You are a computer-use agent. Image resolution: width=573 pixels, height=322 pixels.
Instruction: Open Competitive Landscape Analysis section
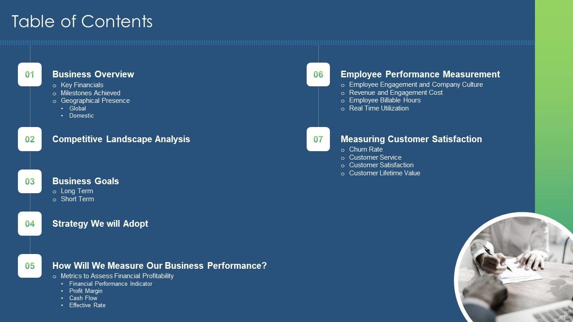pyautogui.click(x=121, y=139)
